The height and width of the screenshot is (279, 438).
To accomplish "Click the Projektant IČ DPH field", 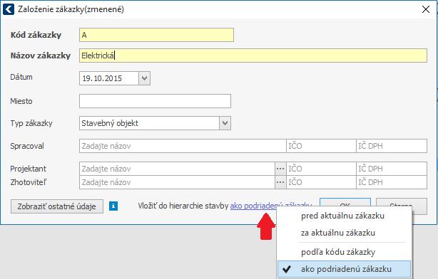I will click(x=392, y=169).
